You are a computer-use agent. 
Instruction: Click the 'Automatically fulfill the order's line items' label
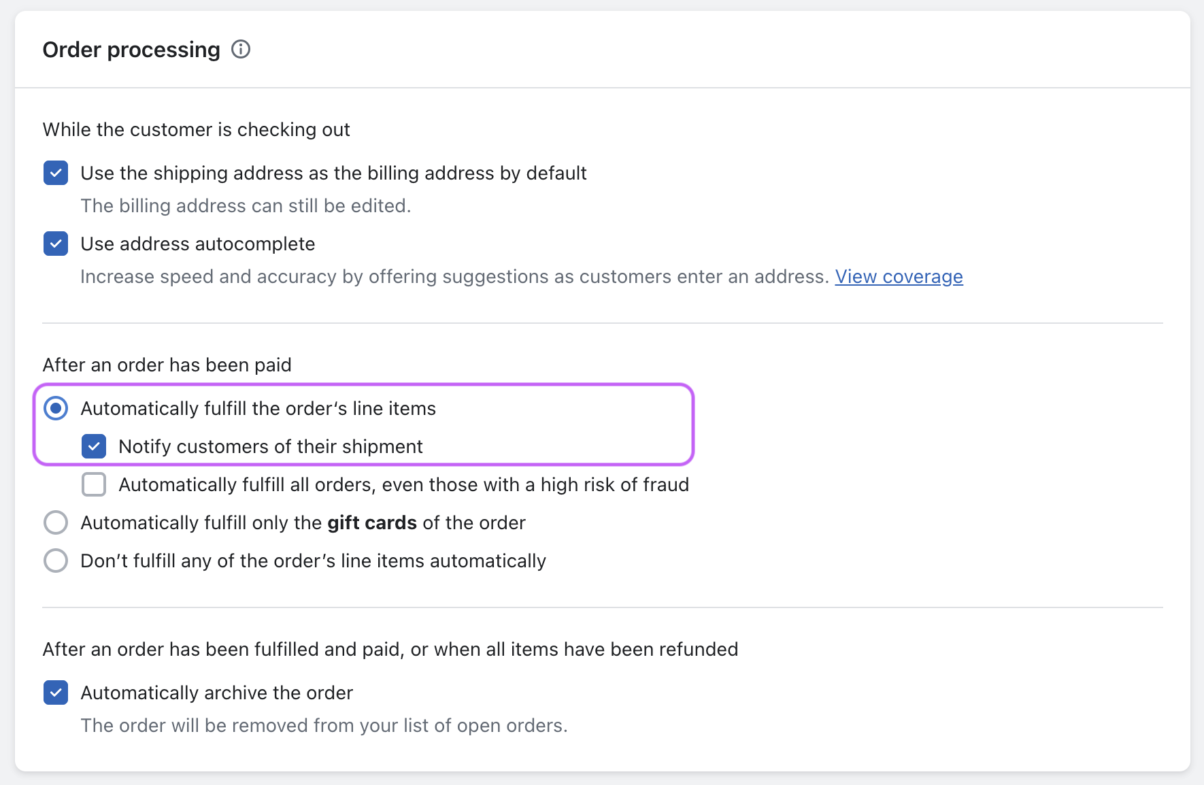(258, 409)
